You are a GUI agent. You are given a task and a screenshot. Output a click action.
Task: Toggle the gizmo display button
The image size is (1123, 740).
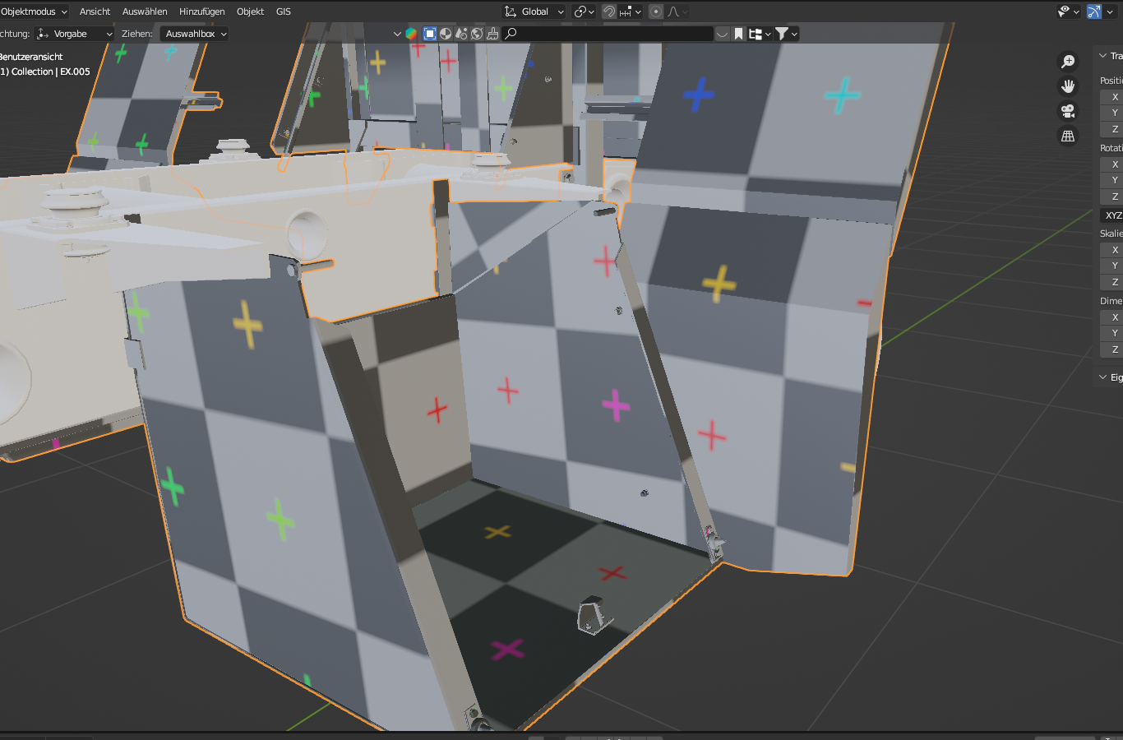coord(1093,12)
